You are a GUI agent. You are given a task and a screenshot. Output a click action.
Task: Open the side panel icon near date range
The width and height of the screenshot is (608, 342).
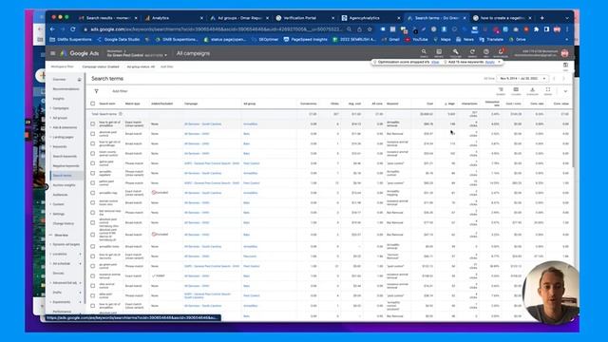[565, 66]
